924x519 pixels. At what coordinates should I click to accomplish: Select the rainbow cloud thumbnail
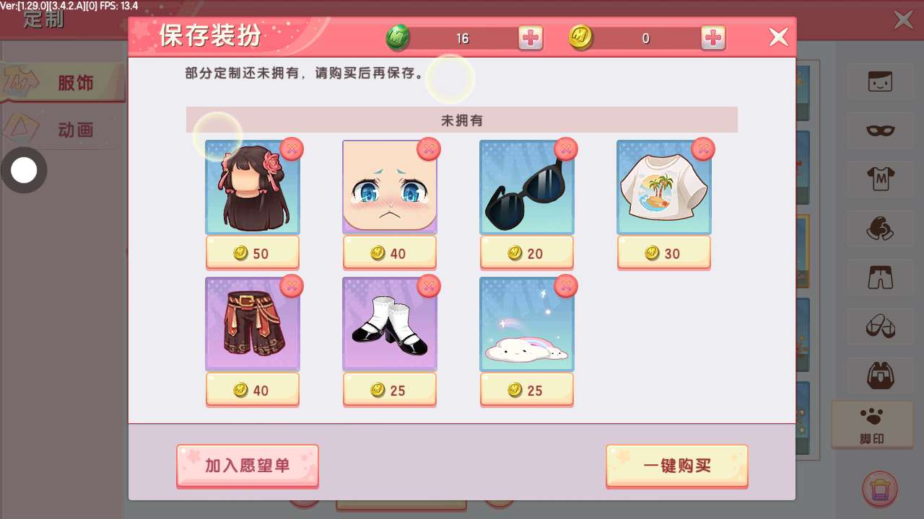click(x=527, y=324)
